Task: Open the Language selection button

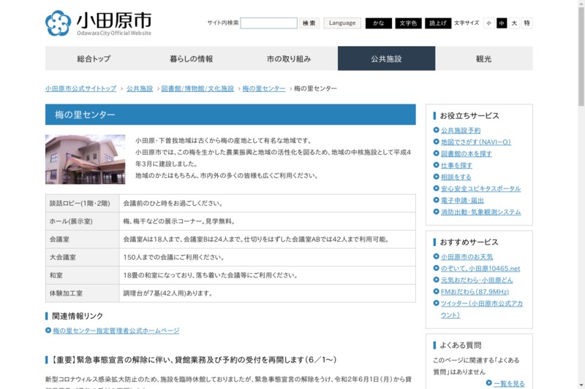Action: pyautogui.click(x=342, y=23)
